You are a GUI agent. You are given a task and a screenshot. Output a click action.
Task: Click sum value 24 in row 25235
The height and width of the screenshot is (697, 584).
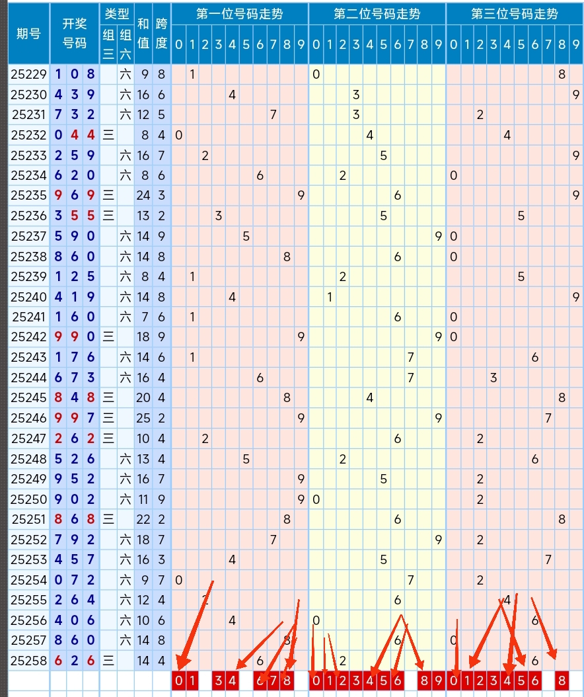pos(143,196)
